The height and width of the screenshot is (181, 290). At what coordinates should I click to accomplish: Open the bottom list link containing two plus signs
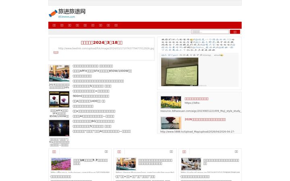coord(135,177)
